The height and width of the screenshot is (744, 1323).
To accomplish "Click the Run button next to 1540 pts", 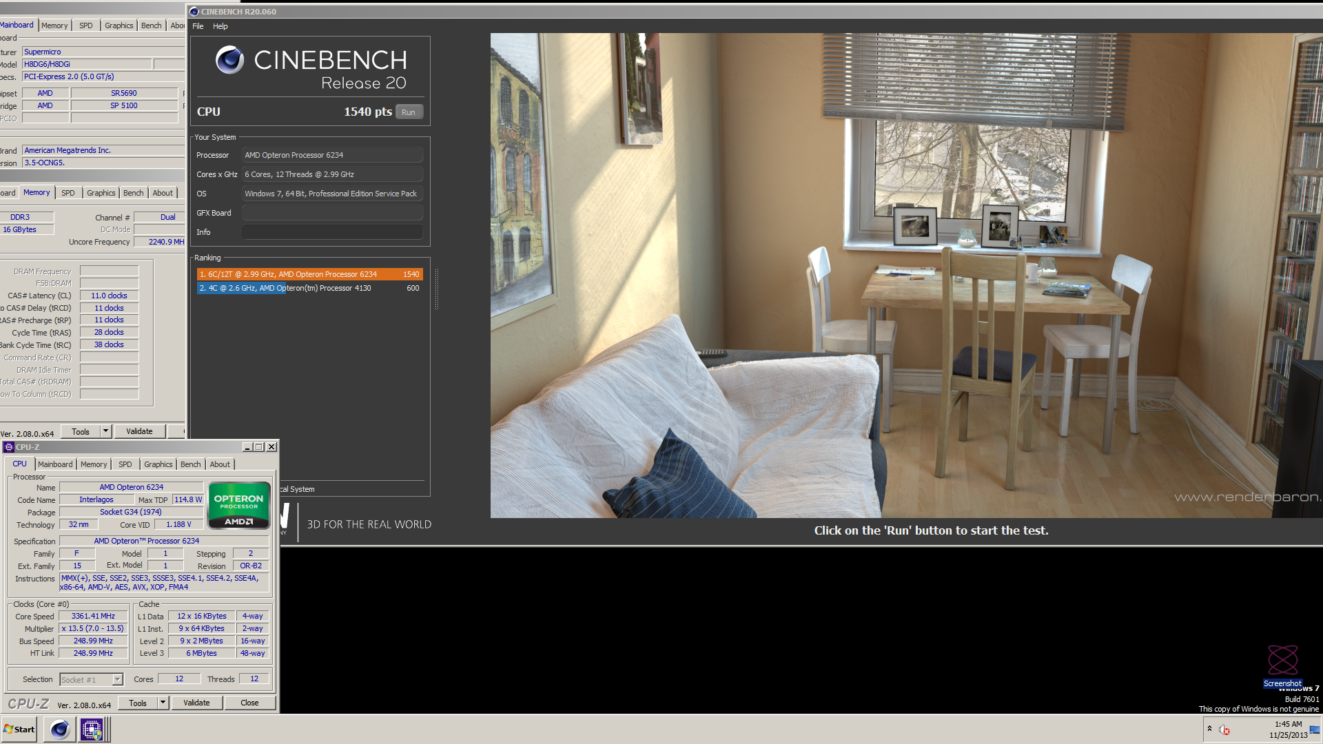I will coord(409,112).
